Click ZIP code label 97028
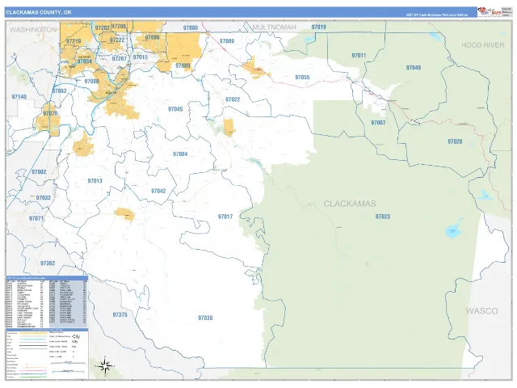 tap(455, 141)
